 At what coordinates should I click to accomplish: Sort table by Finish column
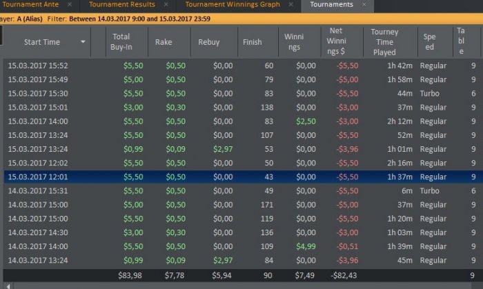tap(253, 42)
